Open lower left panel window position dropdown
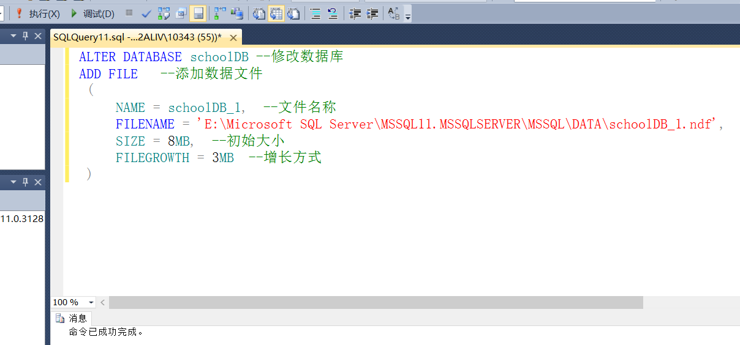Screen dimensions: 740x345 (13, 182)
